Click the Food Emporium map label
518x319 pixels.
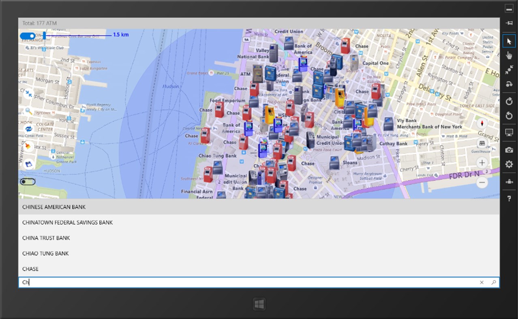(227, 101)
